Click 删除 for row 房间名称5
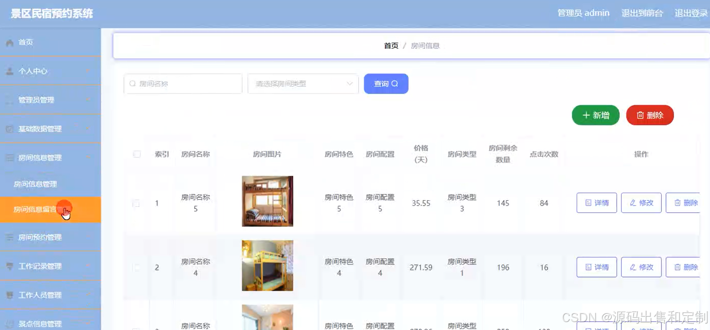 [683, 203]
